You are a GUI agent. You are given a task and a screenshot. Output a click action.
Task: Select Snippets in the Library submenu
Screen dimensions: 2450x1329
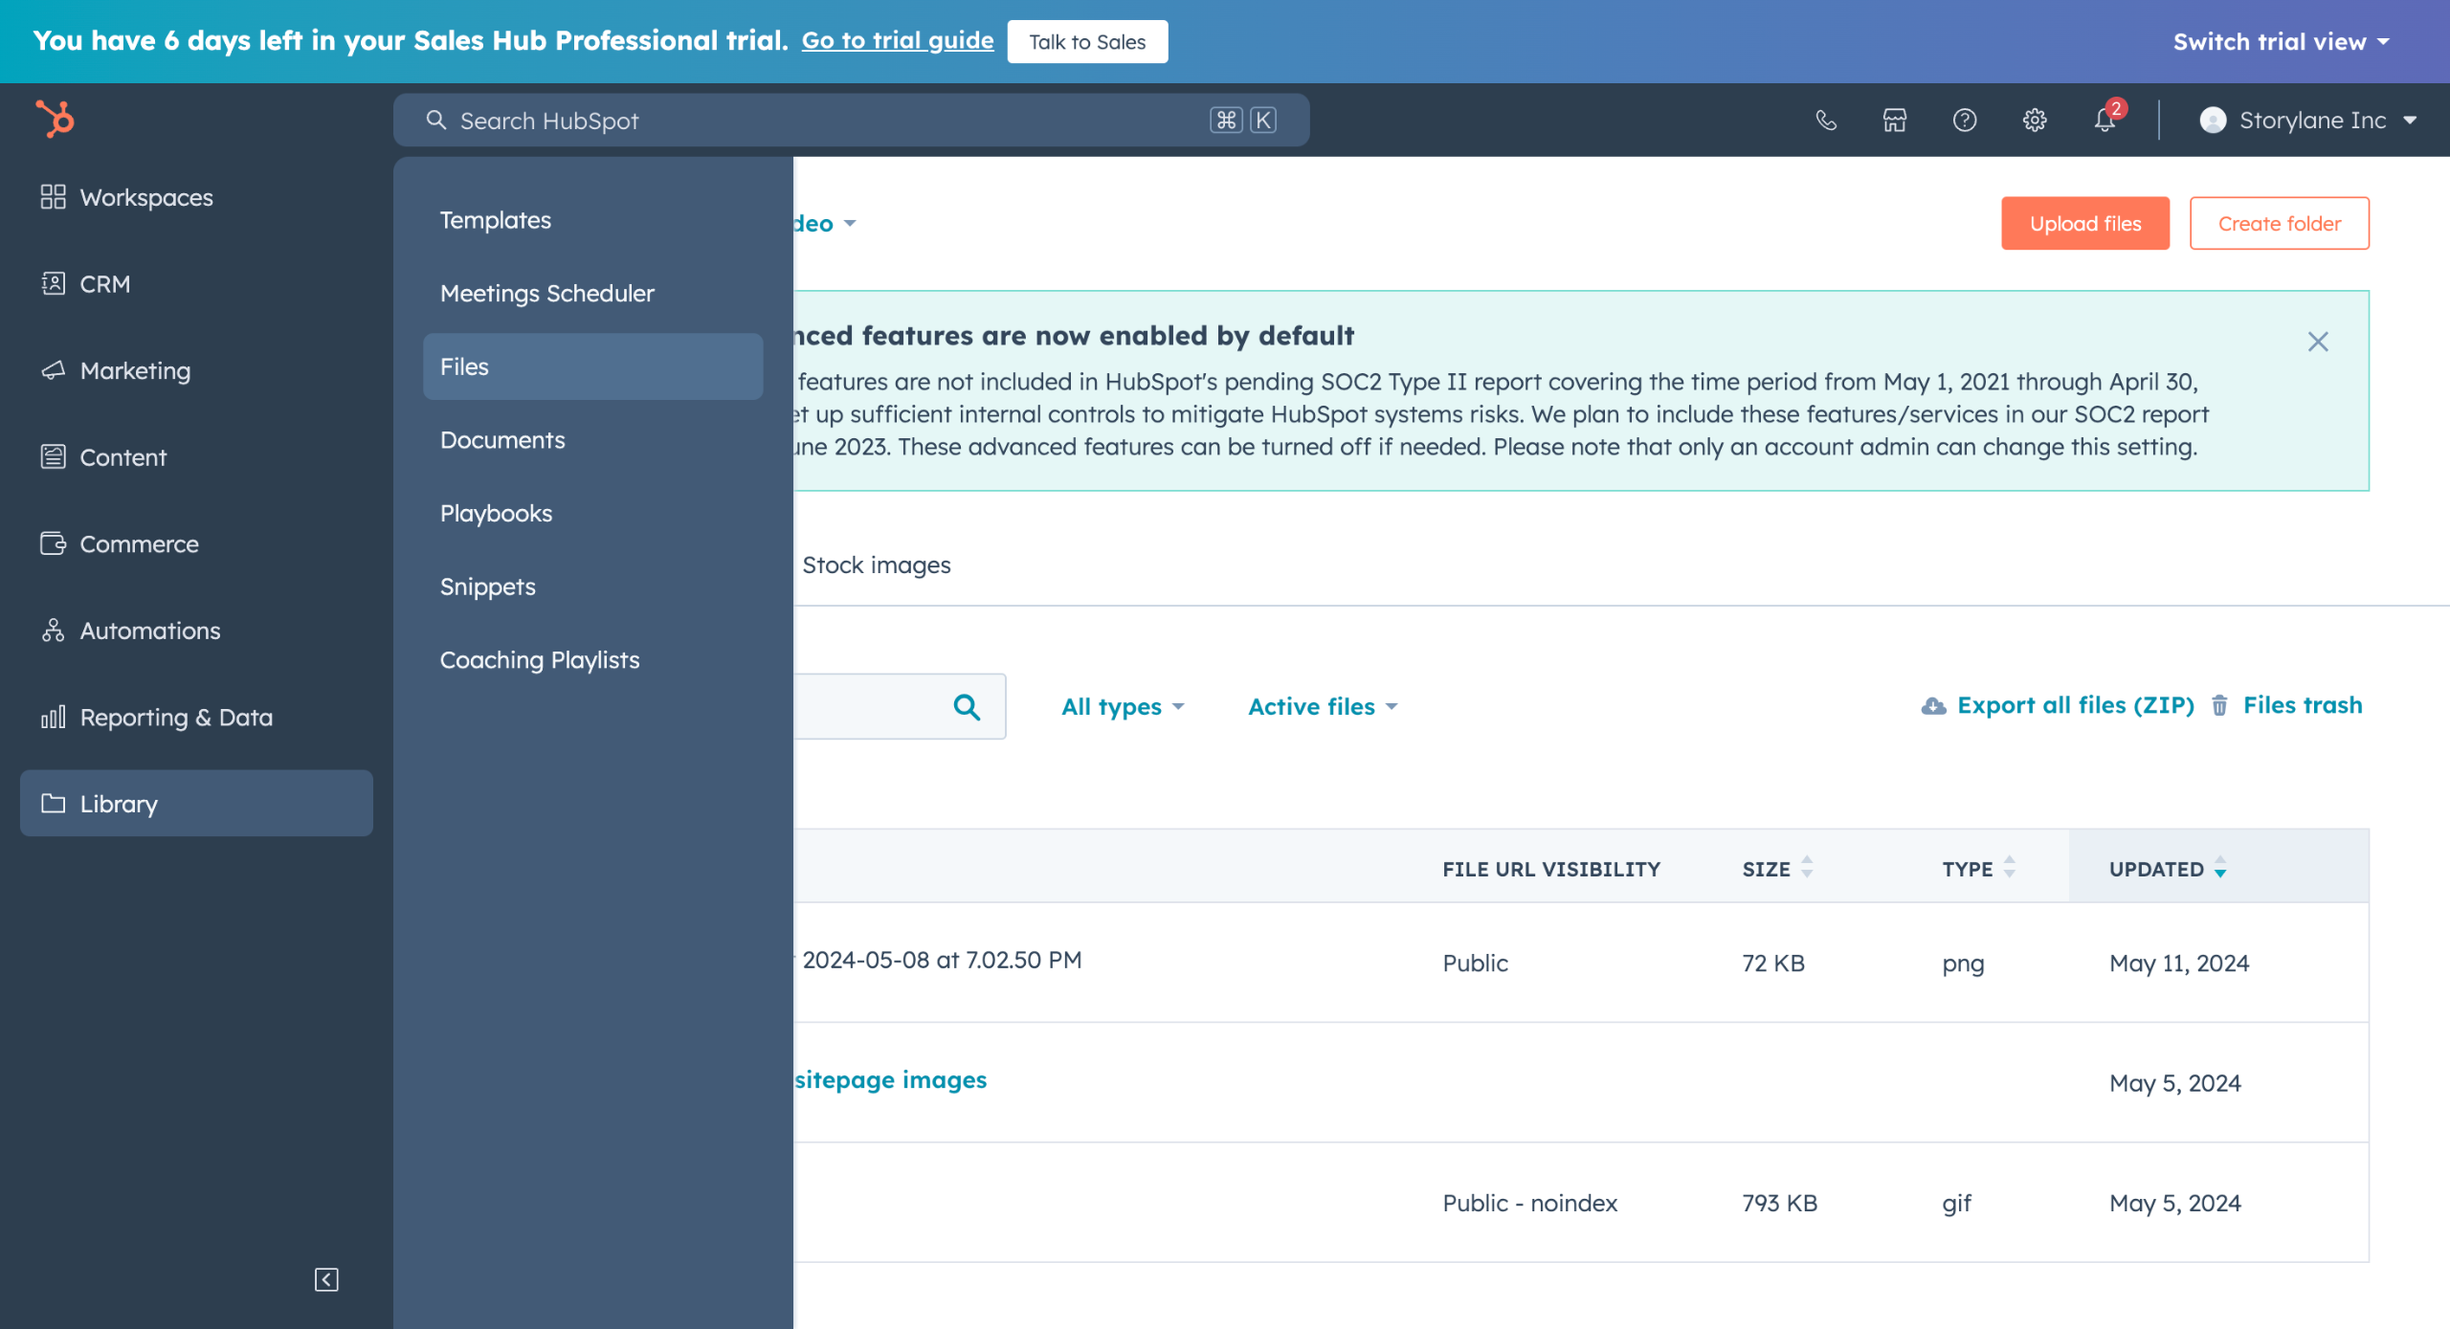[x=592, y=587]
